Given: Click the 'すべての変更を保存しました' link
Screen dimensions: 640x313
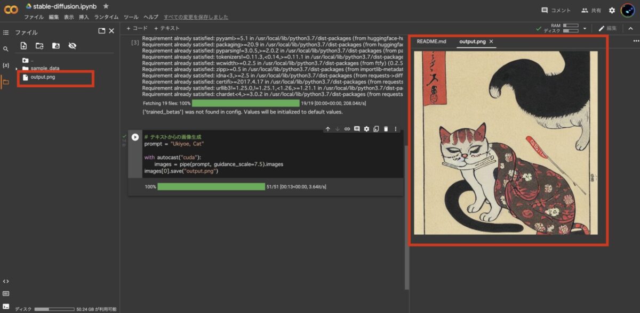Looking at the screenshot, I should click(x=196, y=17).
